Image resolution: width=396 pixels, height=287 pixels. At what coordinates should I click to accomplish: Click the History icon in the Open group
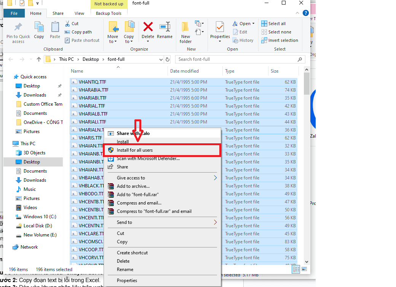(x=243, y=40)
